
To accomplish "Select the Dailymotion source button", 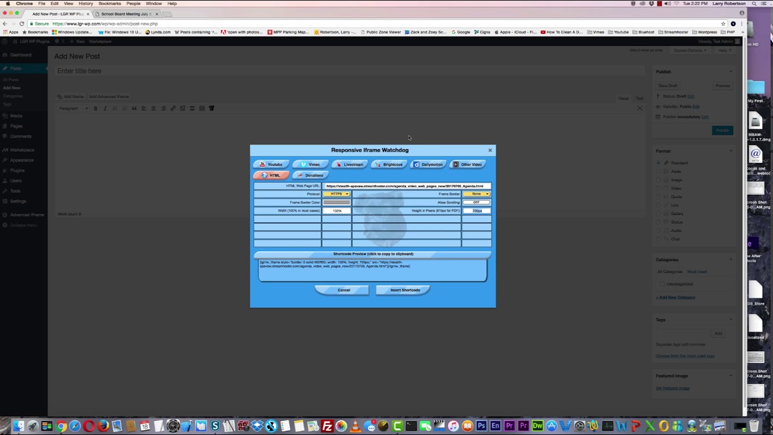I will click(x=428, y=164).
